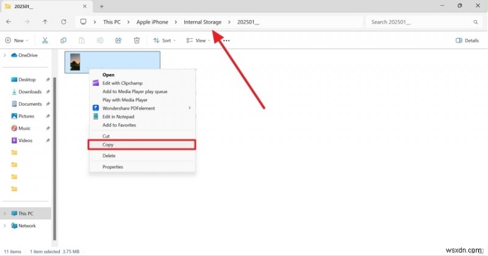The width and height of the screenshot is (488, 256).
Task: Expand breadcrumb chevron after This PC
Action: point(128,22)
